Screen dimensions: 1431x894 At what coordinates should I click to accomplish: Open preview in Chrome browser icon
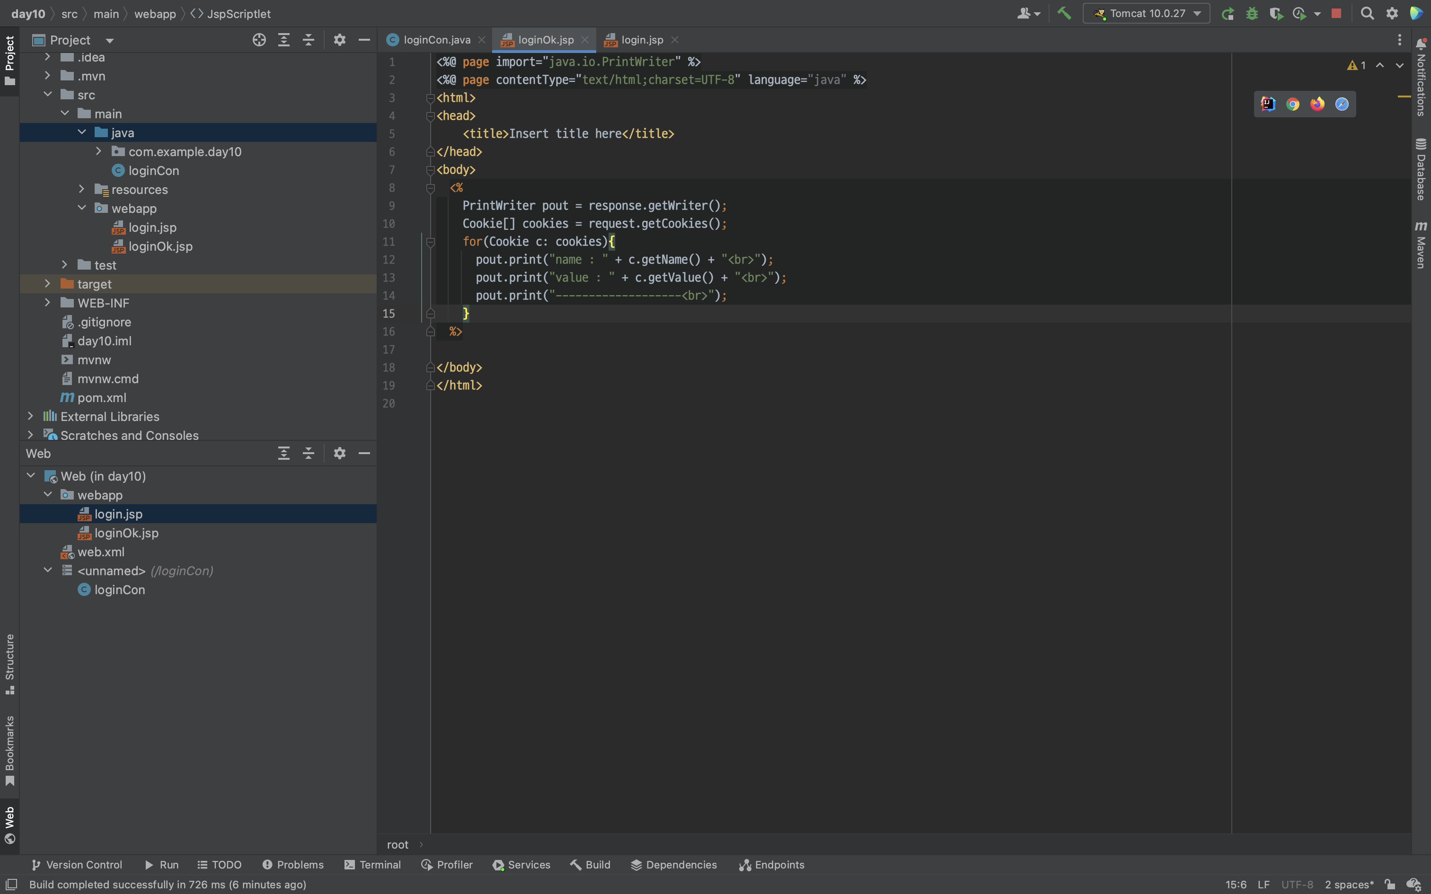(1293, 104)
